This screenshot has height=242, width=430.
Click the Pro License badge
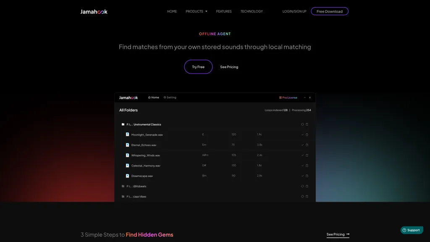coord(288,97)
